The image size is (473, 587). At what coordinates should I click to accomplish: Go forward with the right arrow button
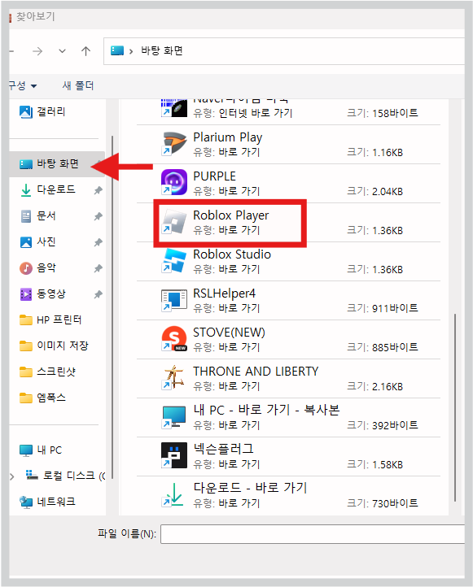[37, 51]
